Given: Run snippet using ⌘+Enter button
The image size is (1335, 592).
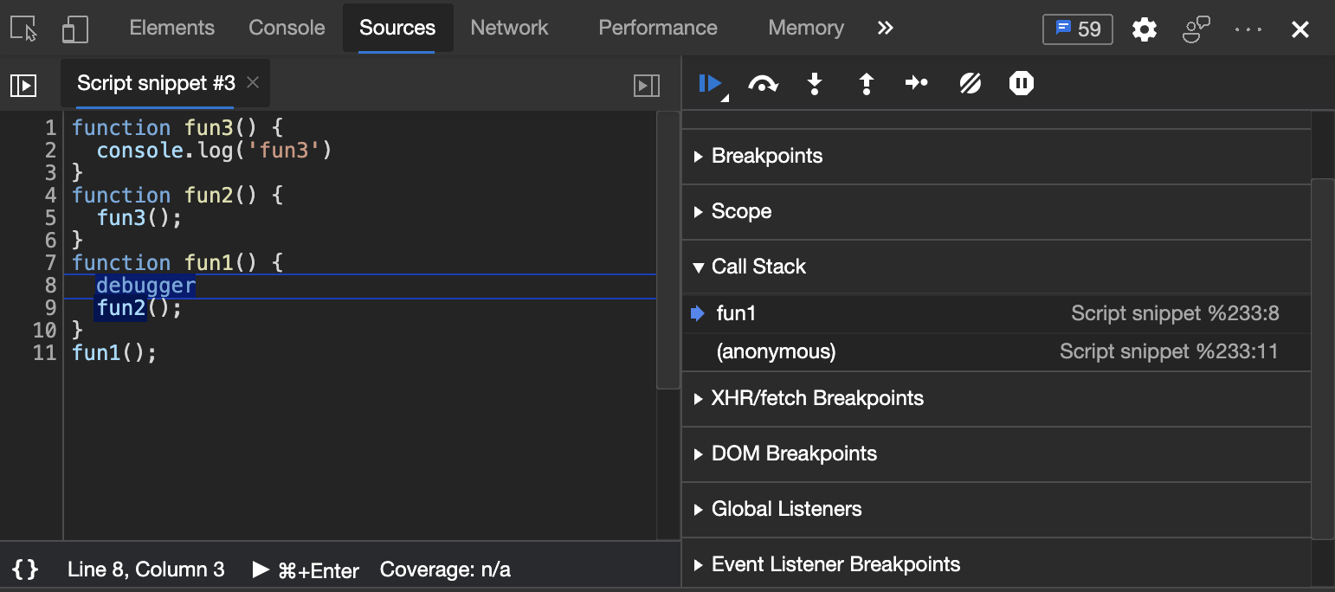Looking at the screenshot, I should tap(306, 569).
